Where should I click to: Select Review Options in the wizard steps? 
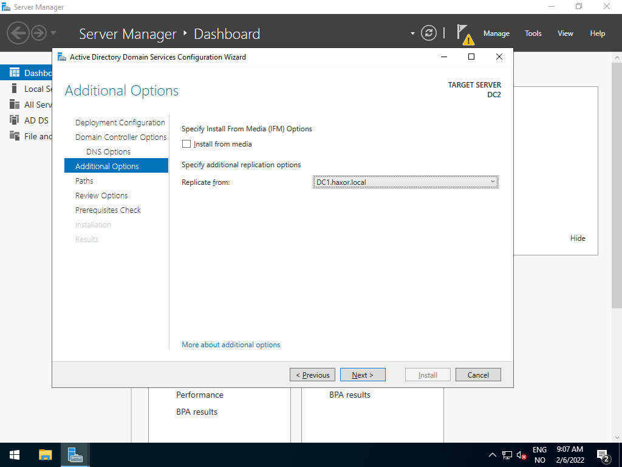101,195
